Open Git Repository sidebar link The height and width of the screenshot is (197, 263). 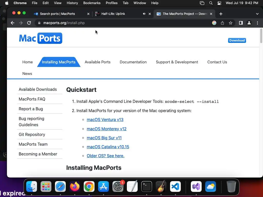tap(32, 134)
